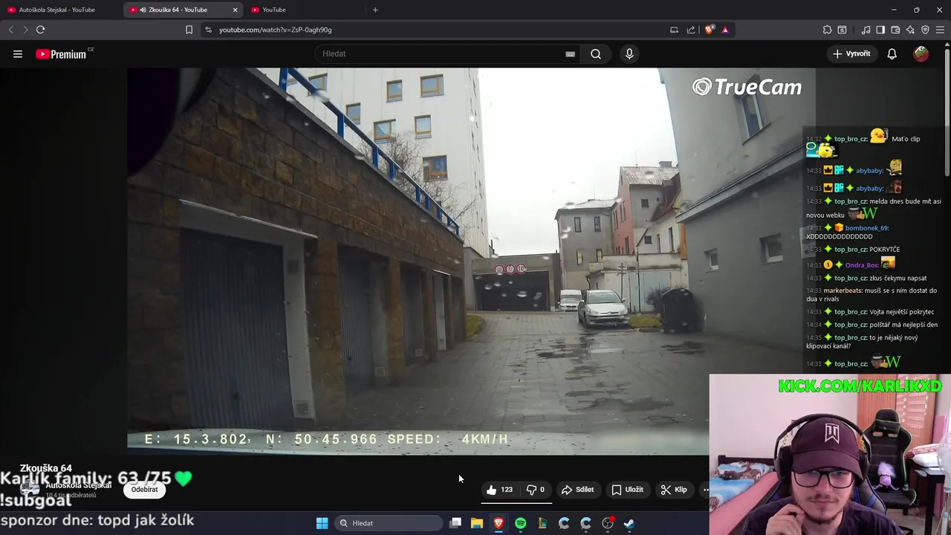Open the YouTube account avatar menu
This screenshot has height=535, width=951.
click(921, 53)
